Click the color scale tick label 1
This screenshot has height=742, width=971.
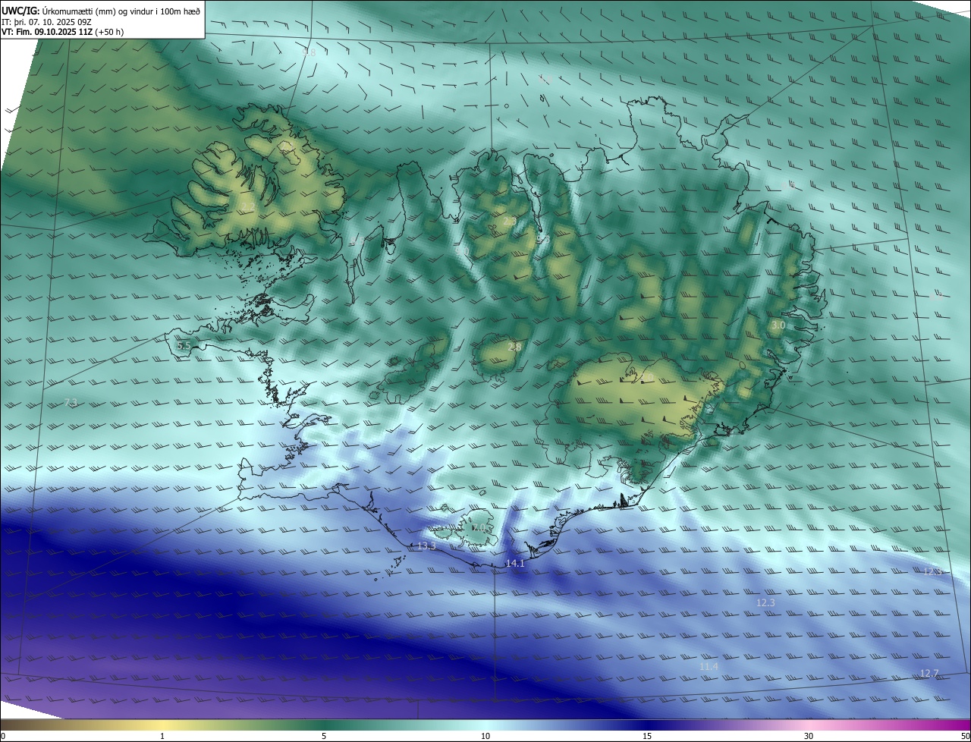coord(162,736)
